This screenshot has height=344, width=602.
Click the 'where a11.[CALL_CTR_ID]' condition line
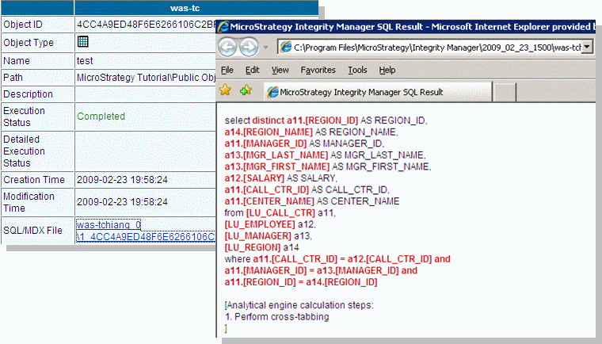point(337,258)
